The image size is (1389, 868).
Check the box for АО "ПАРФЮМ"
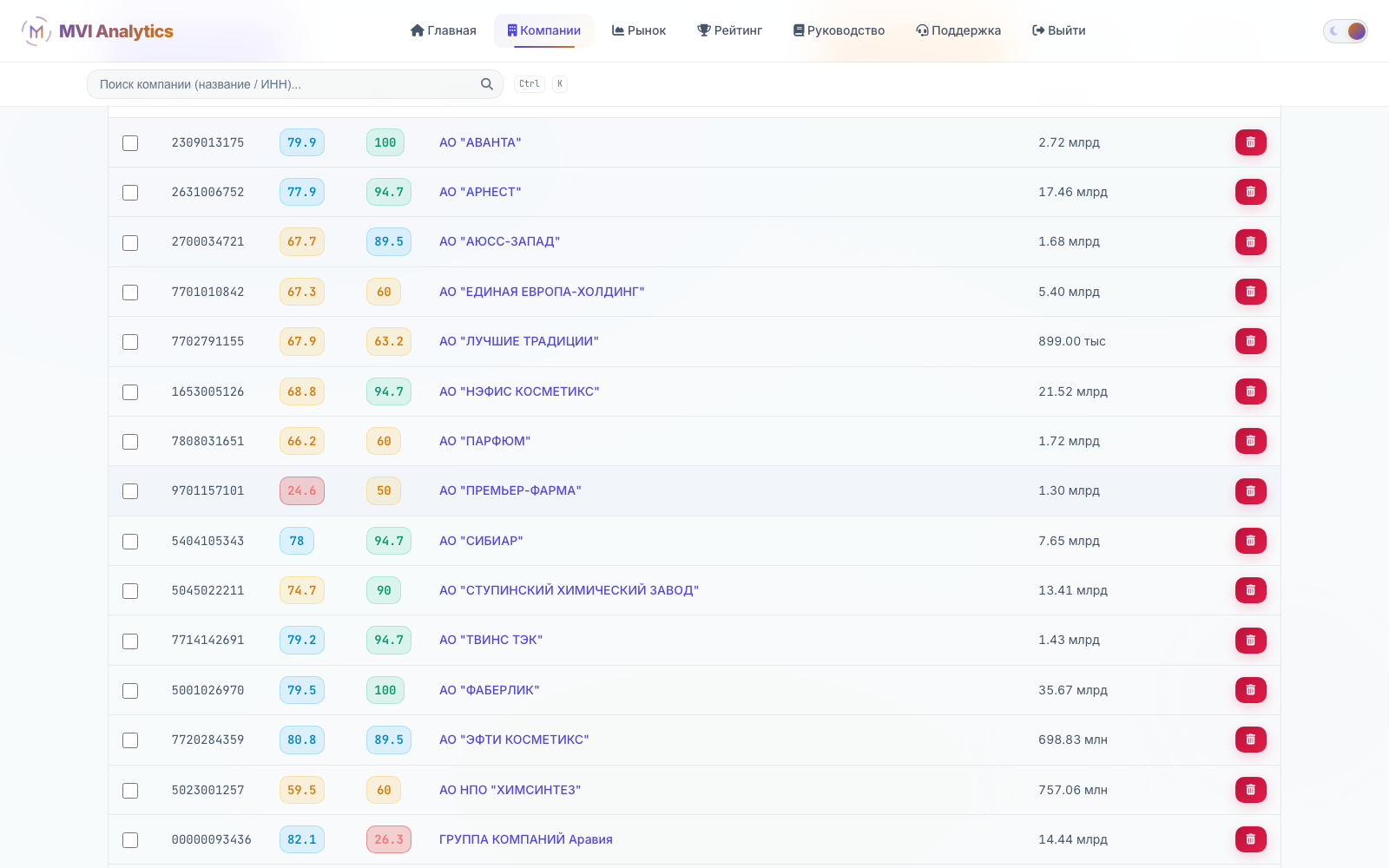[130, 442]
